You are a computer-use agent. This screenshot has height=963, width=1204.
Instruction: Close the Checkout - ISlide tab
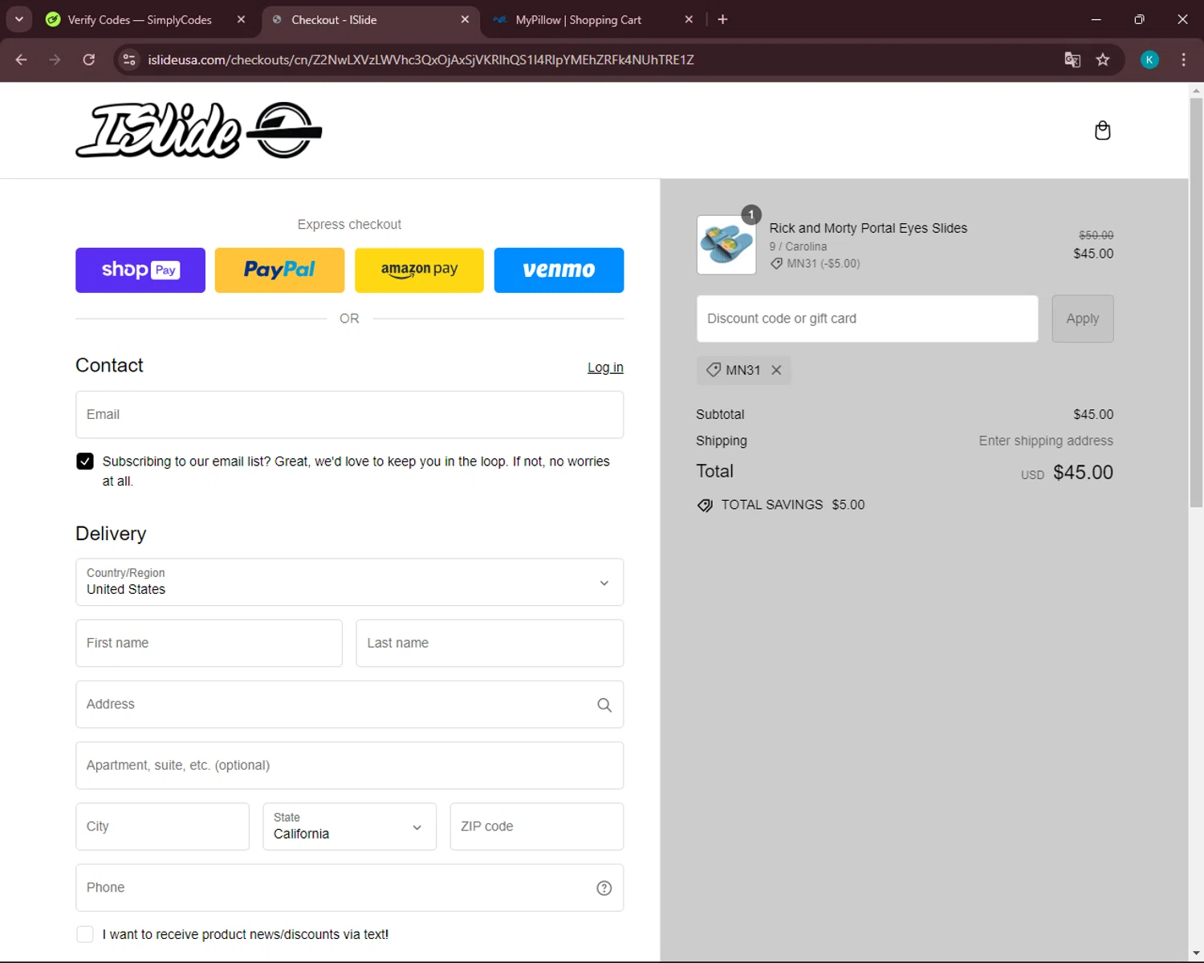click(465, 19)
